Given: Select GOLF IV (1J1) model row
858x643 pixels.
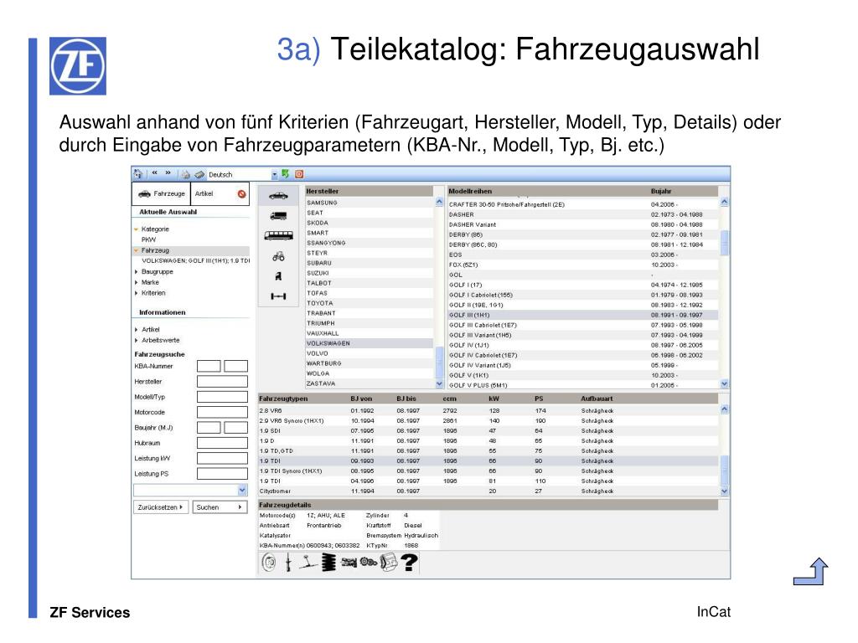Looking at the screenshot, I should 583,345.
